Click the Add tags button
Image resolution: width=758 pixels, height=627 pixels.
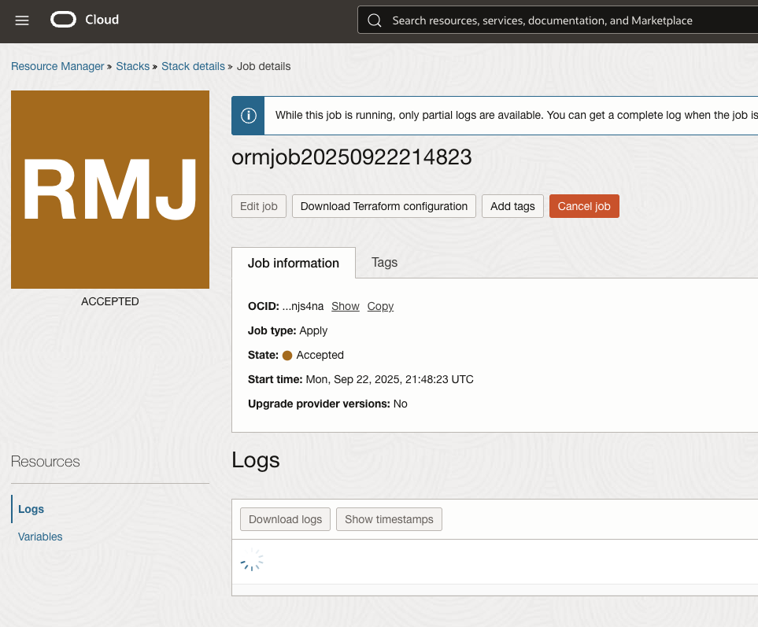pos(512,206)
